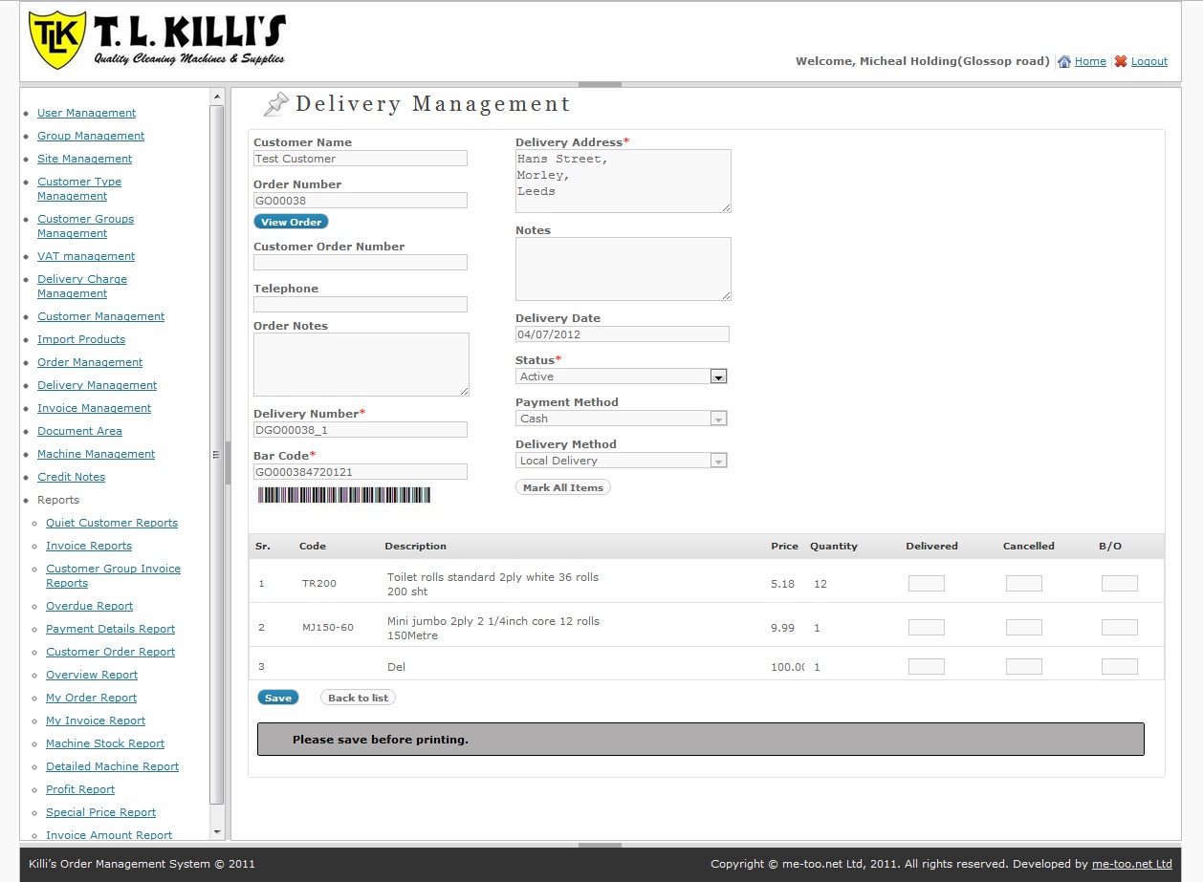
Task: Click the red Logout X icon
Action: (x=1121, y=61)
